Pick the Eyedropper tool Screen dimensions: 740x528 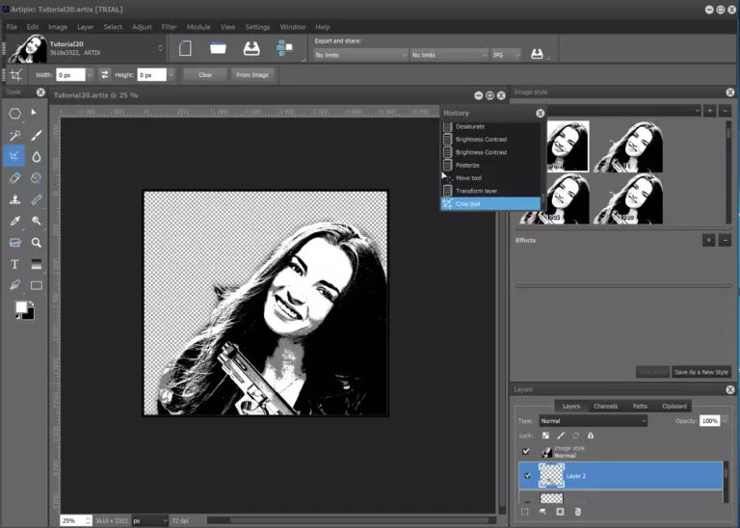15,222
